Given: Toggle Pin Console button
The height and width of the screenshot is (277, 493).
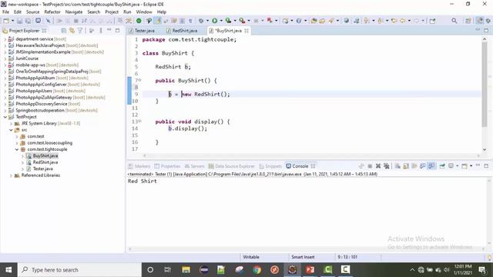Looking at the screenshot, I should click(442, 166).
